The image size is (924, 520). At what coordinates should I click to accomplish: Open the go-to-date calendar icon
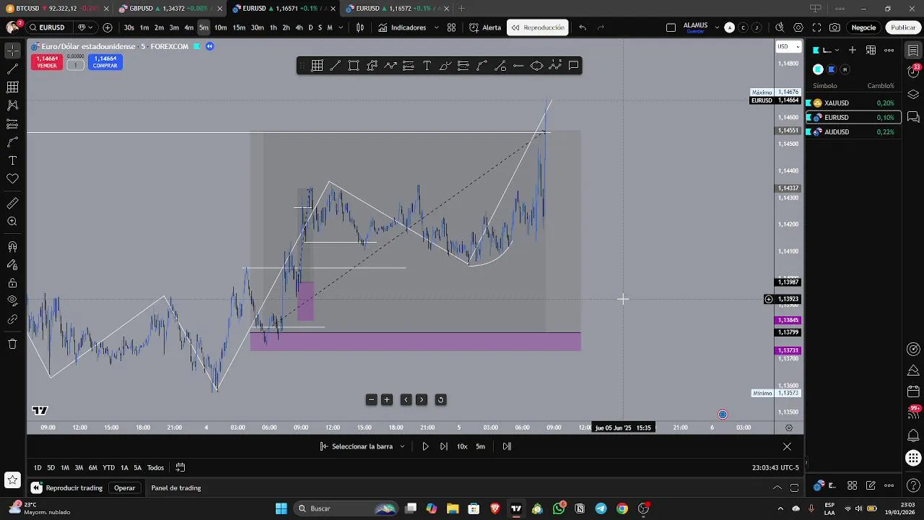pos(180,468)
